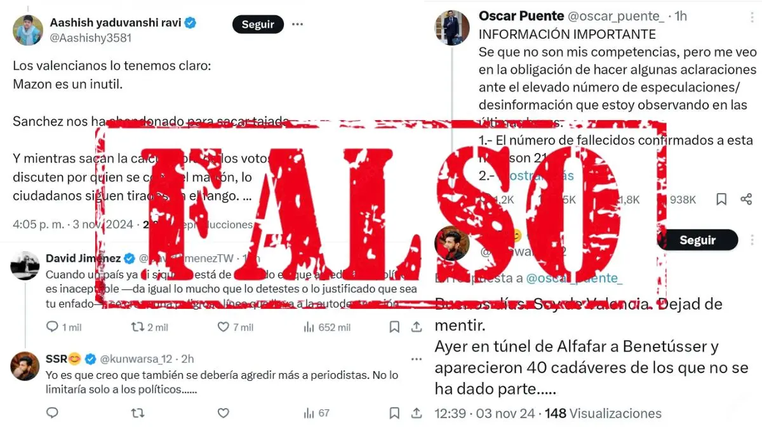This screenshot has height=429, width=762.
Task: View analytics showing 652 mil views
Action: click(x=327, y=327)
